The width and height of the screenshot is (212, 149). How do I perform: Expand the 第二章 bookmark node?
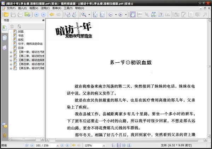[x=11, y=56]
